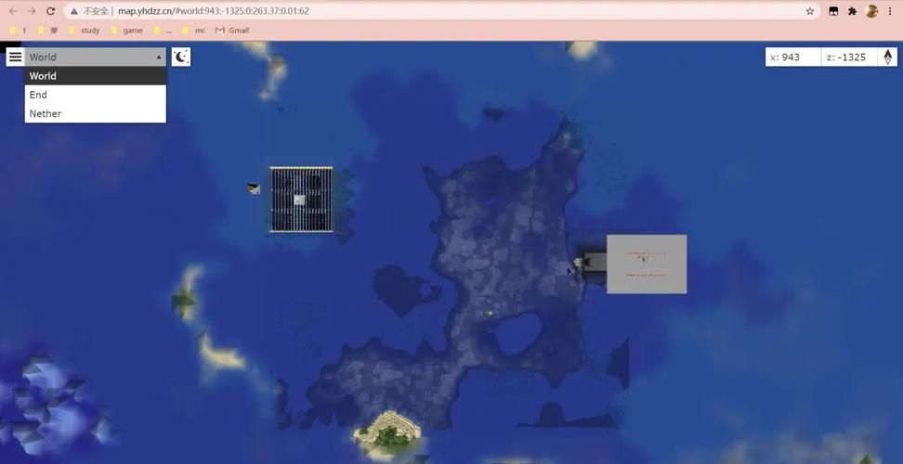
Task: Go forward in the browser
Action: [x=32, y=11]
